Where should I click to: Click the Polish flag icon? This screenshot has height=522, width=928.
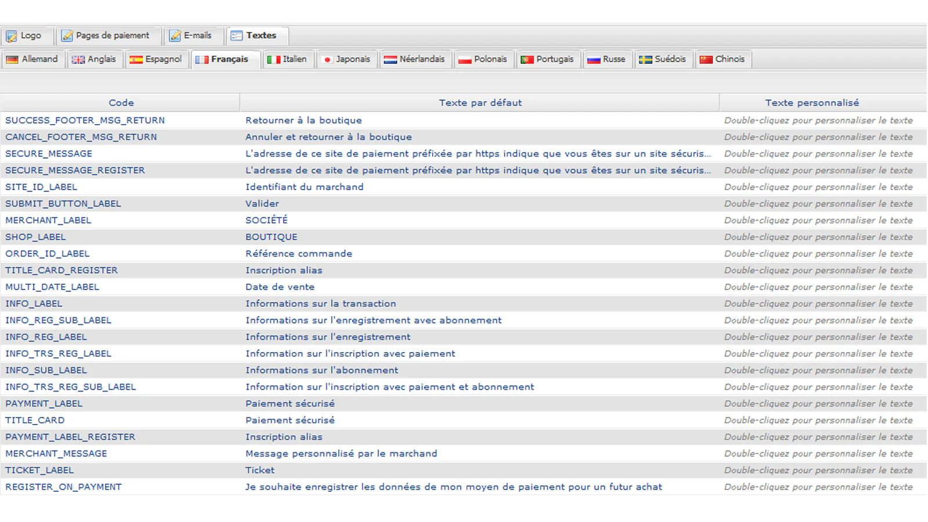pos(465,60)
